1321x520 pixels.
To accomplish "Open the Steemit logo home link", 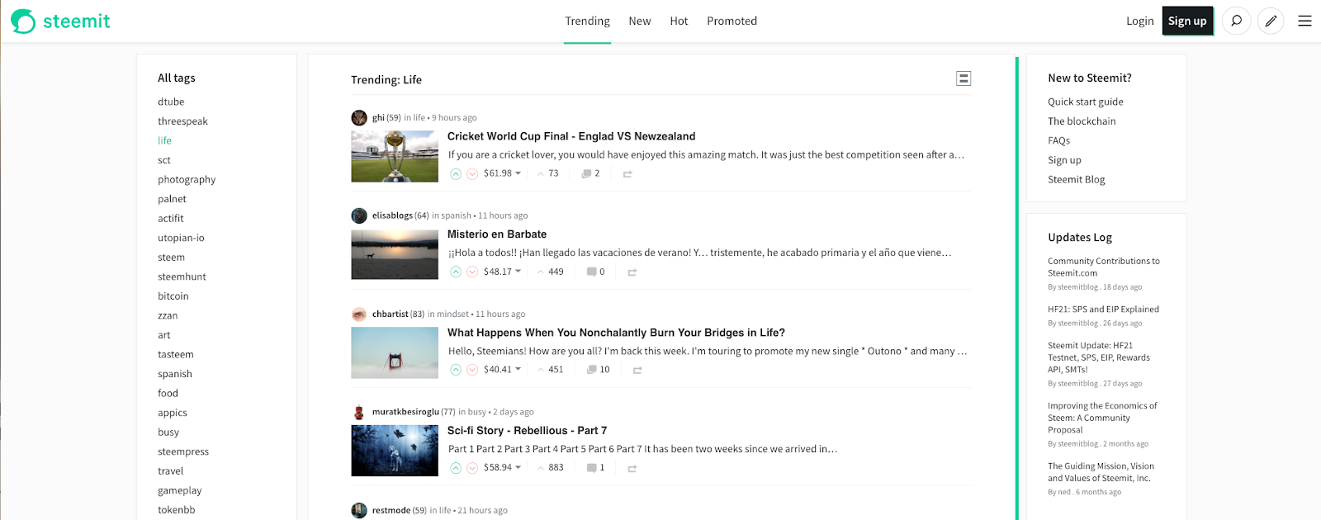I will (x=60, y=21).
